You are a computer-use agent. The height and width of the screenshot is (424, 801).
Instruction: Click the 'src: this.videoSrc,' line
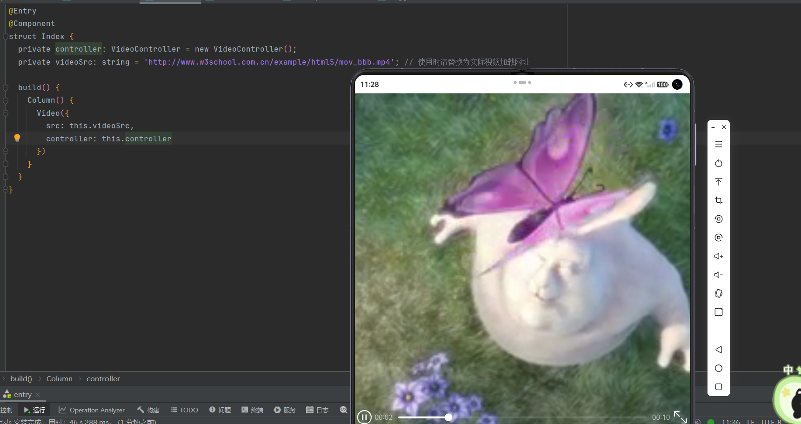pos(90,126)
